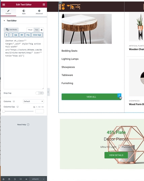The width and height of the screenshot is (144, 181).
Task: Click the edit pencil on View All widget
Action: (x=119, y=95)
